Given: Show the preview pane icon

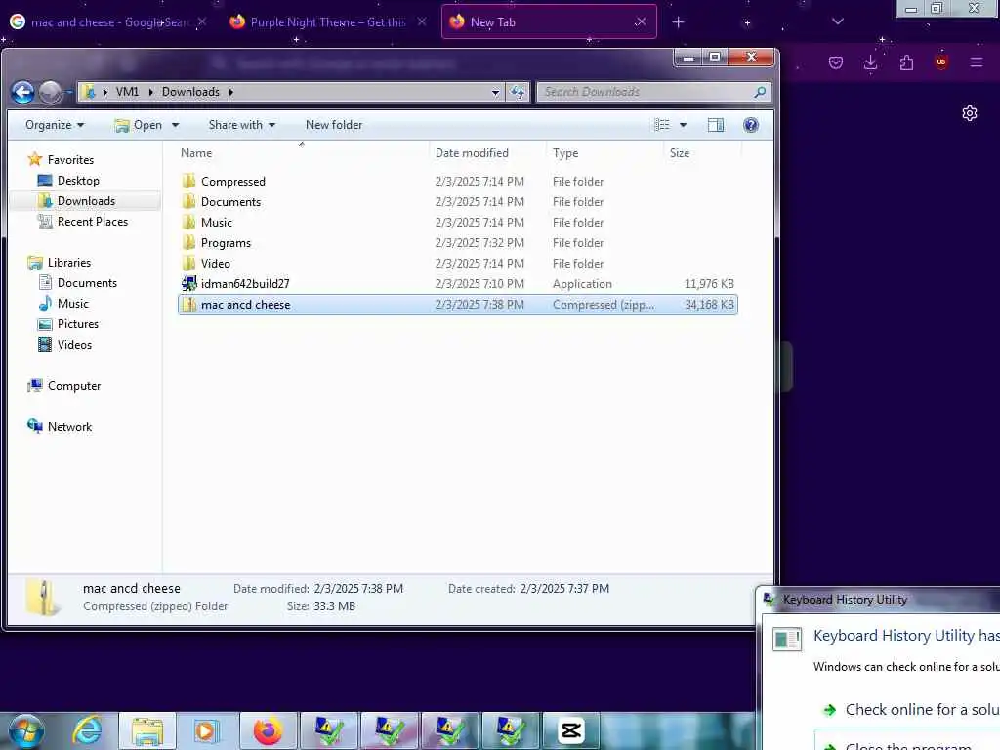Looking at the screenshot, I should coord(716,125).
